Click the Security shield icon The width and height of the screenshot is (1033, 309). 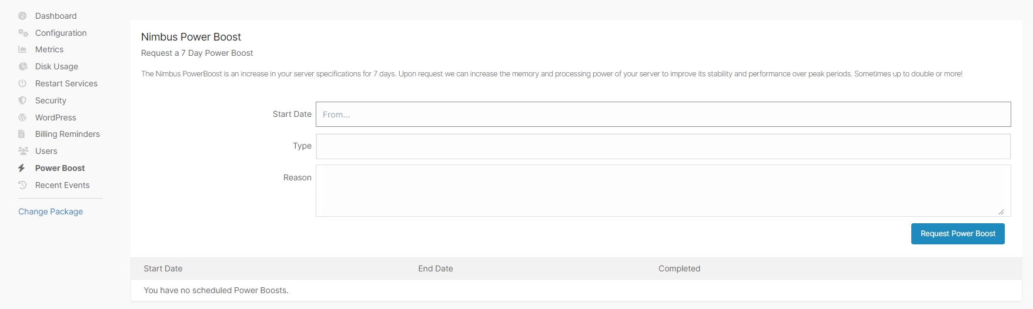pyautogui.click(x=22, y=100)
